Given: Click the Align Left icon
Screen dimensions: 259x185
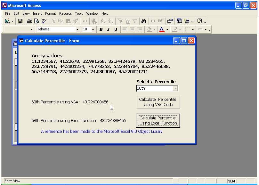Looking at the screenshot, I should click(x=125, y=29).
